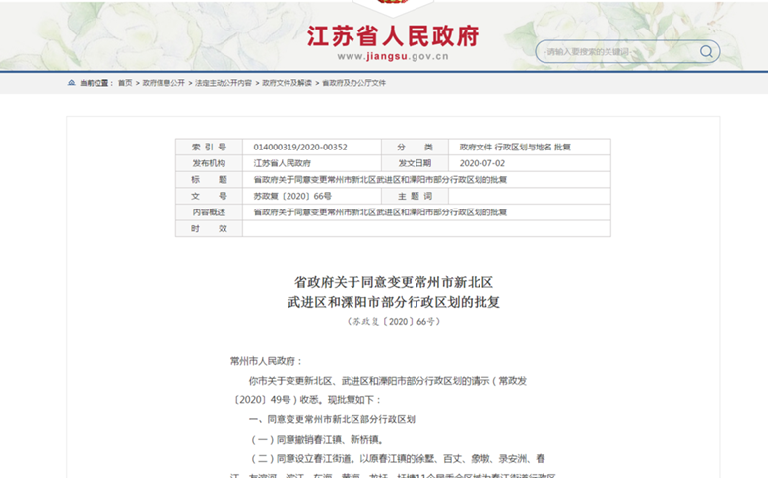The height and width of the screenshot is (478, 768).
Task: Navigate to 政府文件及解读 breadcrumb
Action: click(x=287, y=83)
